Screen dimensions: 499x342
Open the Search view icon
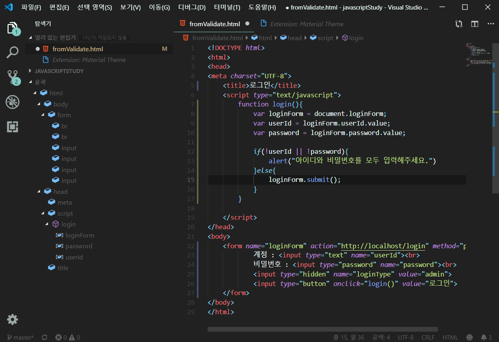point(12,52)
